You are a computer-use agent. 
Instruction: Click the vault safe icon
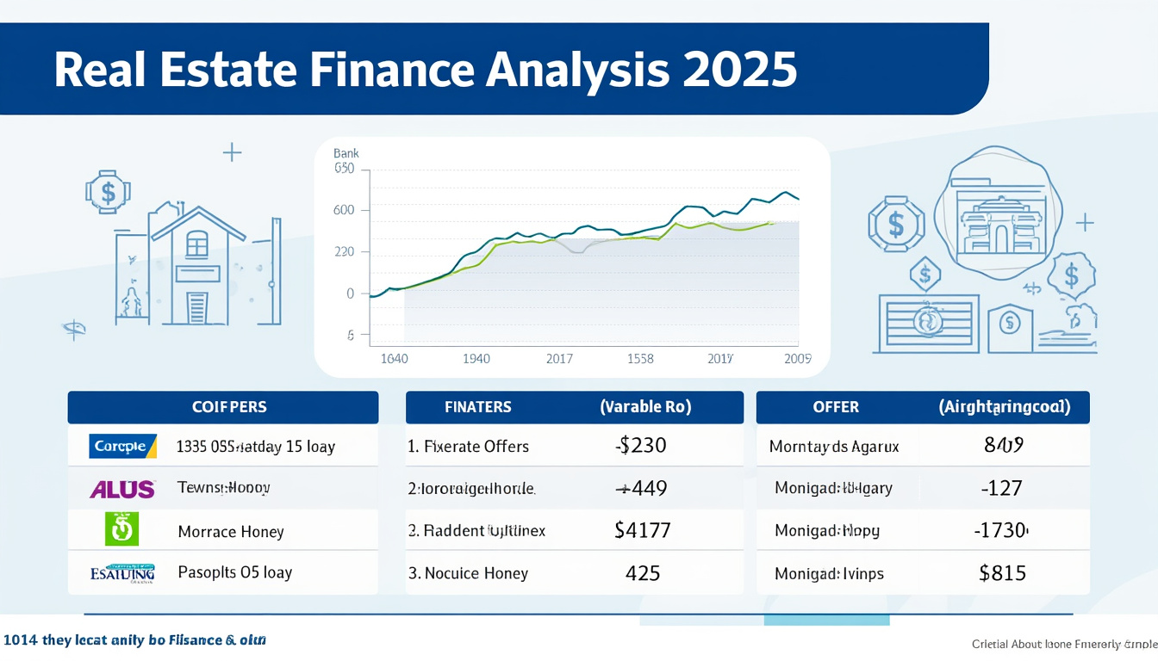[928, 323]
